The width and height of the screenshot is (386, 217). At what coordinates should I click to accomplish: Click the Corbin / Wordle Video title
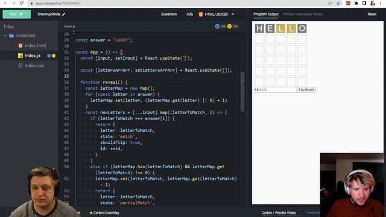[x=279, y=213]
